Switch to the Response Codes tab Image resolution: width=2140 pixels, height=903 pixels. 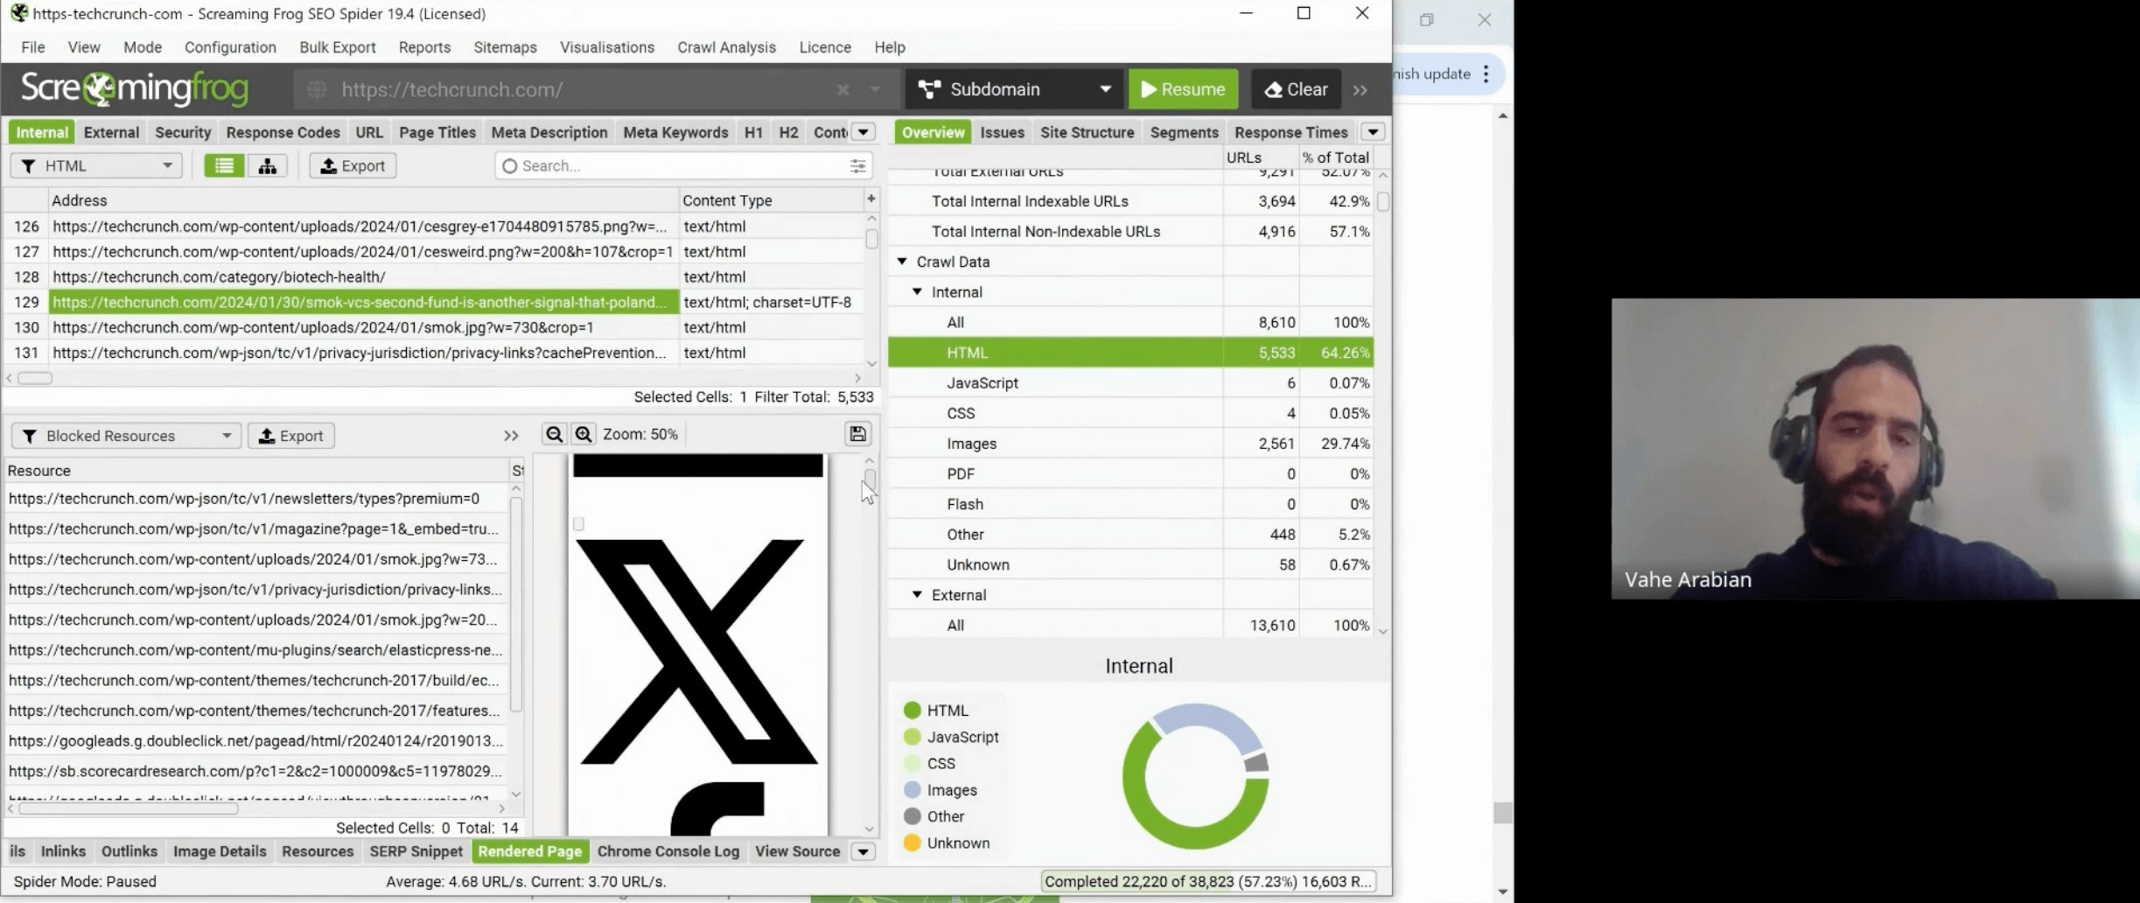point(283,133)
